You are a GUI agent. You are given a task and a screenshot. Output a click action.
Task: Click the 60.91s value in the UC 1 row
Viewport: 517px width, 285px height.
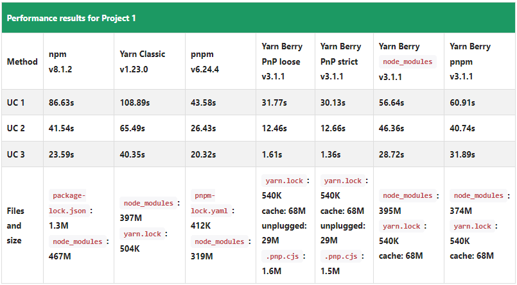click(x=462, y=102)
